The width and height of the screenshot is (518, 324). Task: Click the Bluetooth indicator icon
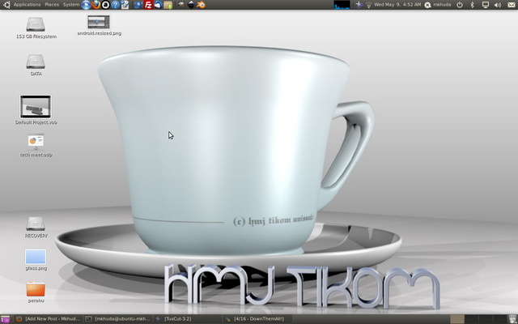click(x=472, y=5)
